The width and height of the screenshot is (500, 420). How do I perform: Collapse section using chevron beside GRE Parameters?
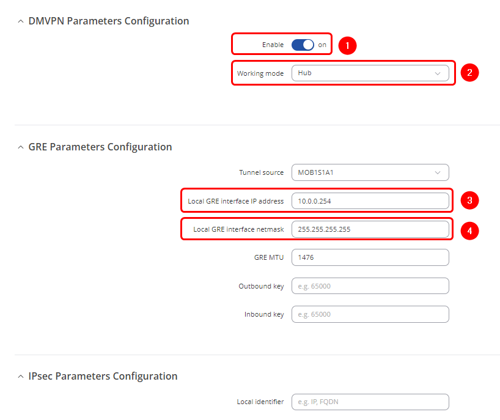[x=20, y=147]
